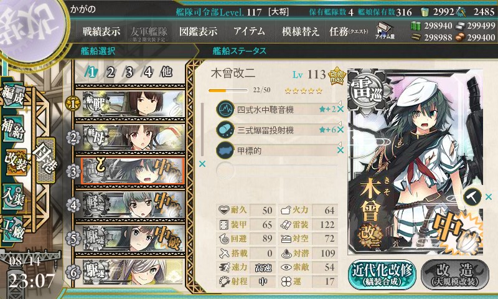The width and height of the screenshot is (498, 299).
Task: Select the 入渠 docking repair icon
Action: tap(12, 197)
